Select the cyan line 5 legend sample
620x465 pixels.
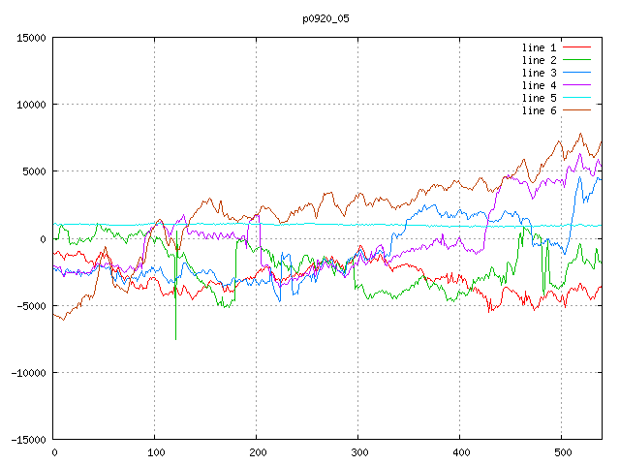[577, 98]
